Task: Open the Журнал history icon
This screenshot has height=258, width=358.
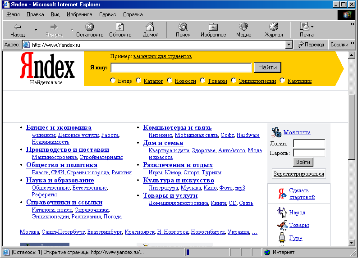Action: point(274,27)
